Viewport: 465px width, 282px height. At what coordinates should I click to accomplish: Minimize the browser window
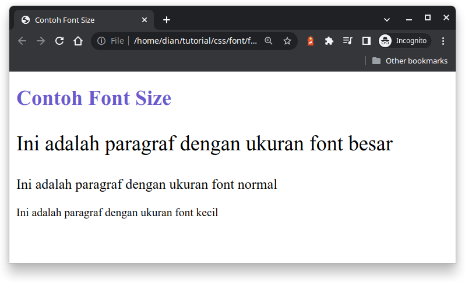409,19
